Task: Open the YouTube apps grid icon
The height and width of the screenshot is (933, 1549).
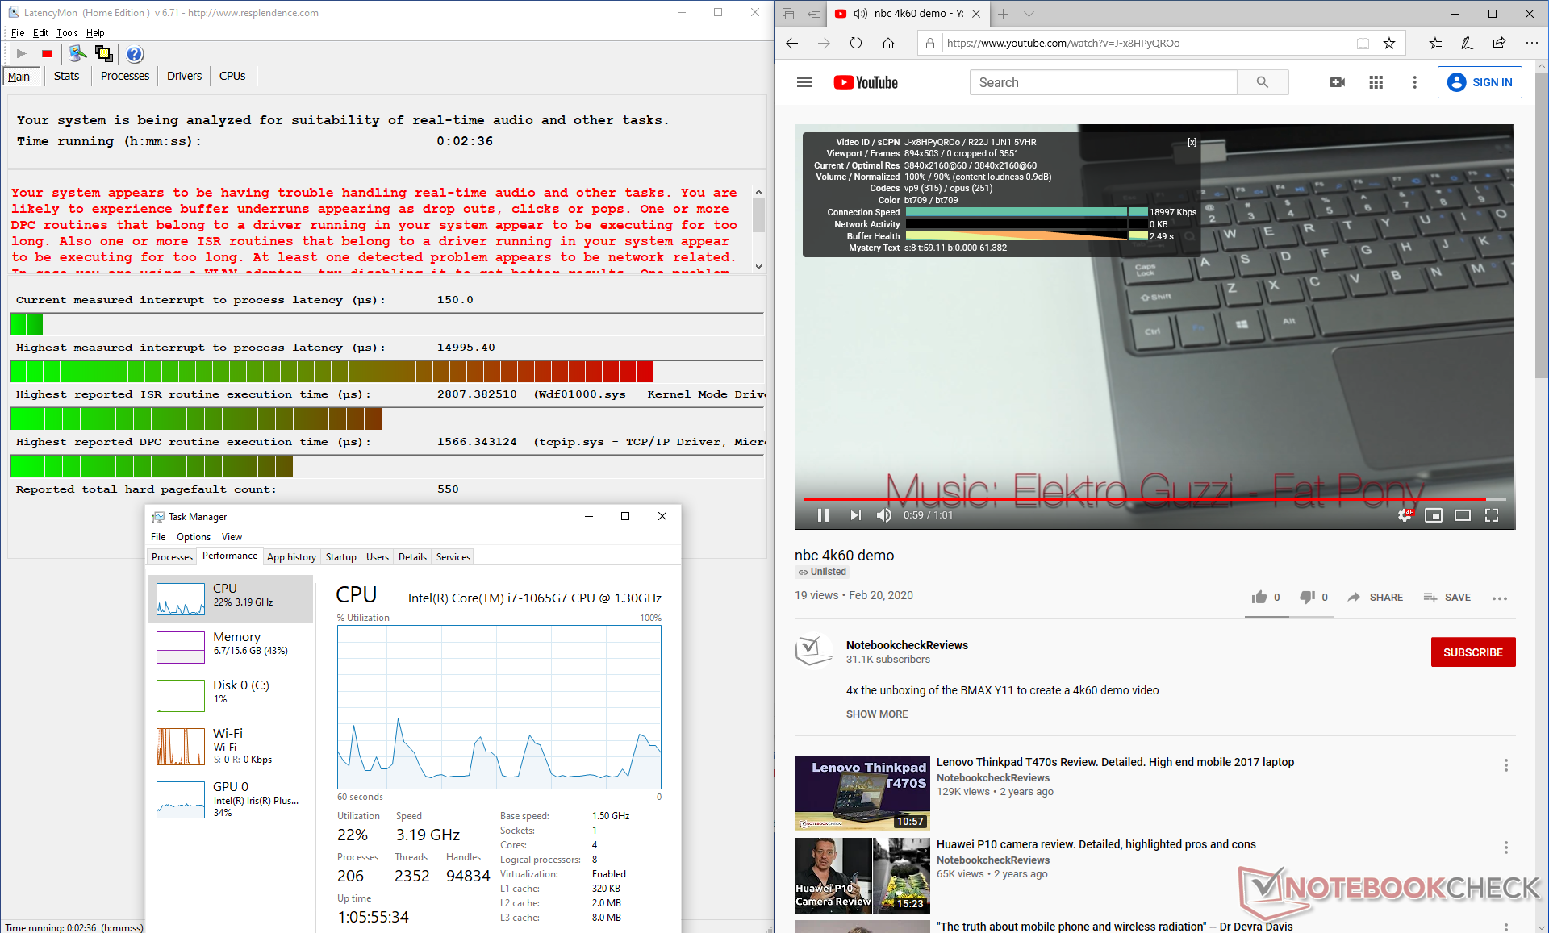Action: pos(1376,82)
